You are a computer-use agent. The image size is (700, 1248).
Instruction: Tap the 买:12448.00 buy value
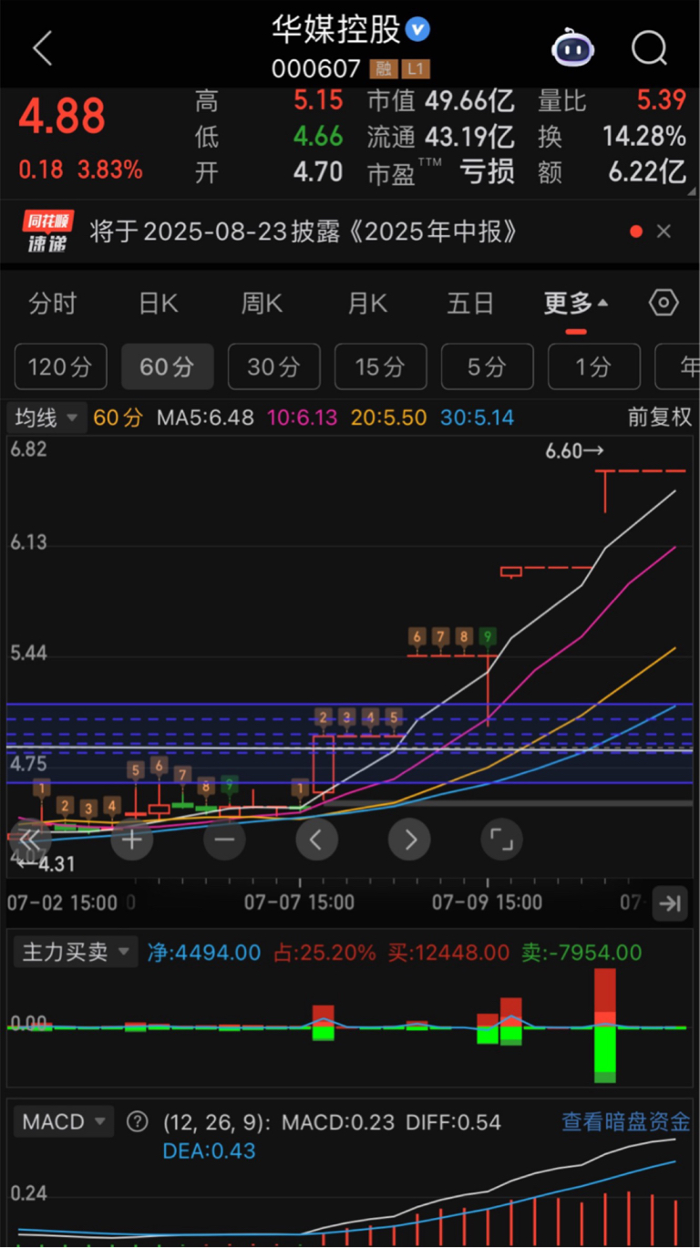(448, 953)
